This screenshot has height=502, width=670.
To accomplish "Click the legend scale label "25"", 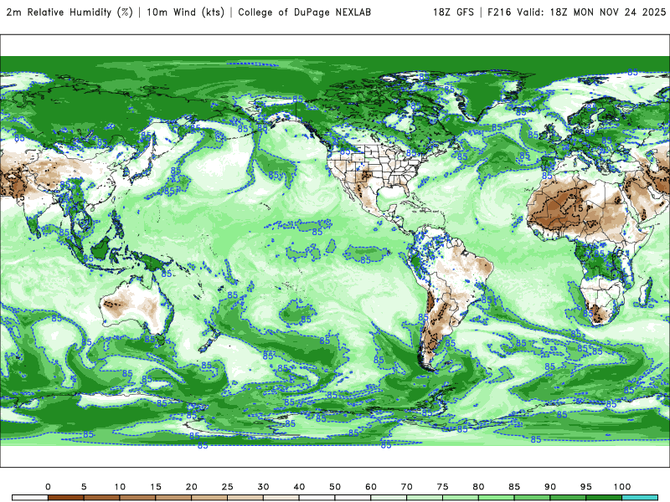I will pyautogui.click(x=227, y=487).
